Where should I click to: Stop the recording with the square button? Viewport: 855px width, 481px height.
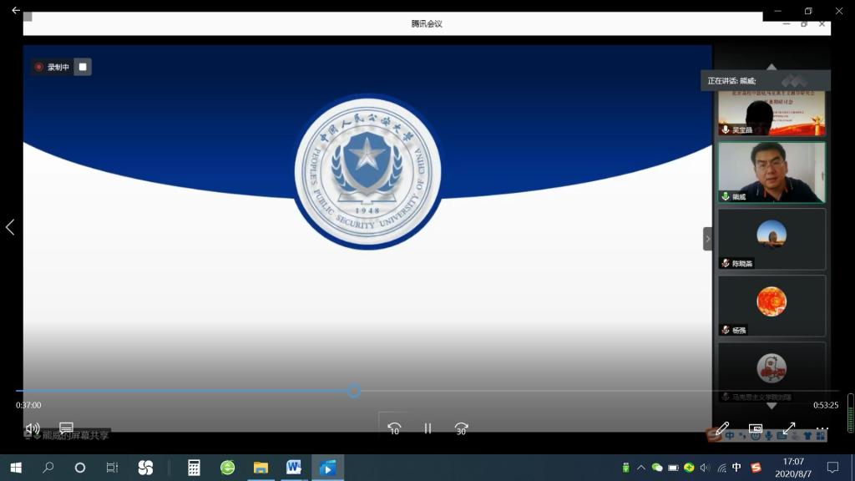(x=82, y=67)
